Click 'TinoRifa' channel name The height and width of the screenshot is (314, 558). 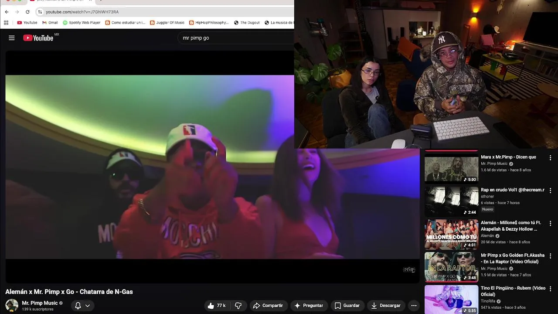pos(489,301)
